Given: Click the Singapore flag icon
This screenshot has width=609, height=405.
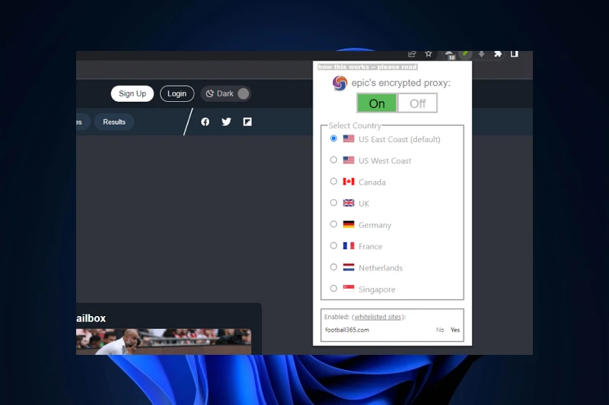Looking at the screenshot, I should coord(349,288).
